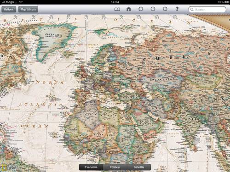Return to the home map view
Image resolution: width=230 pixels, height=172 pixels.
point(129,9)
